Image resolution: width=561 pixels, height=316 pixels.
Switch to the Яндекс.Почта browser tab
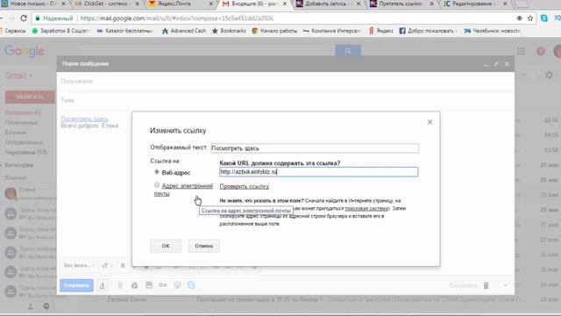(x=181, y=4)
